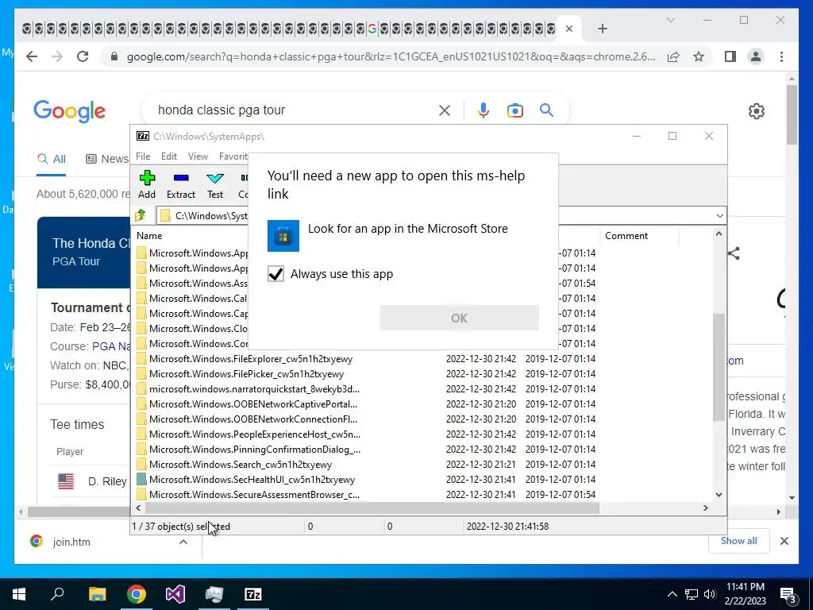Toggle Chrome side panel icon
This screenshot has height=610, width=813.
(x=730, y=56)
